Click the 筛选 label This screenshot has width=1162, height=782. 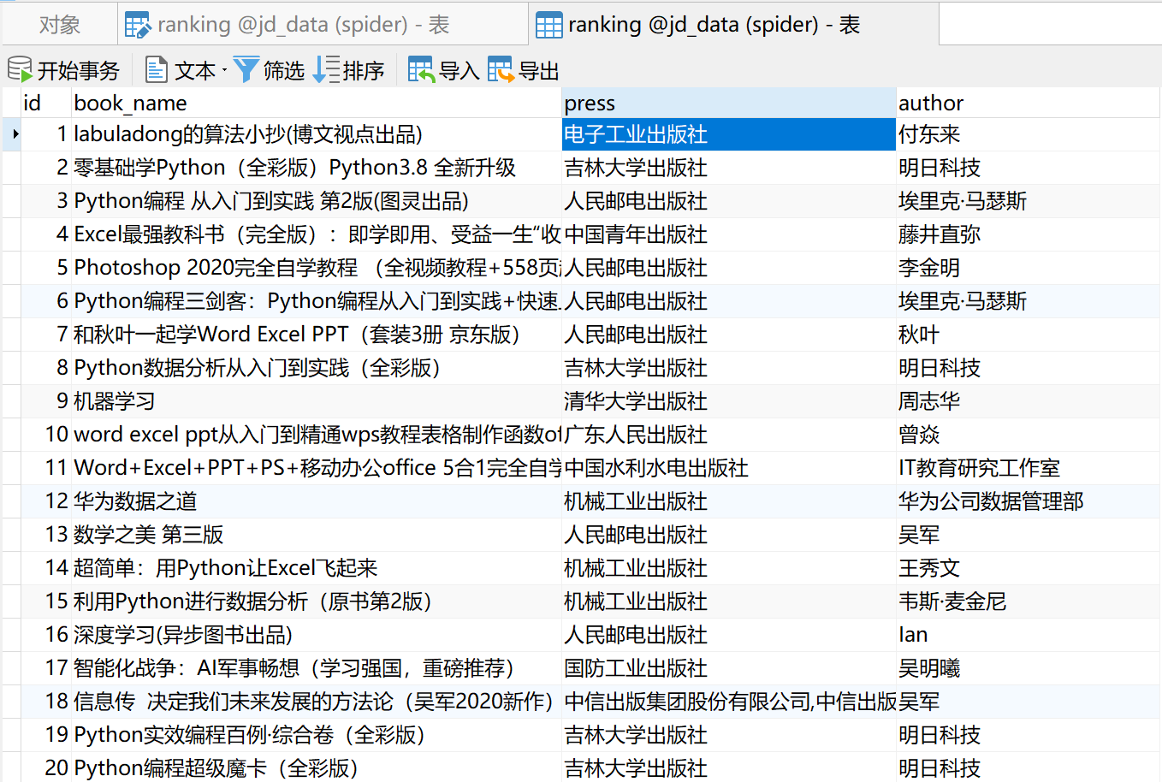click(284, 71)
